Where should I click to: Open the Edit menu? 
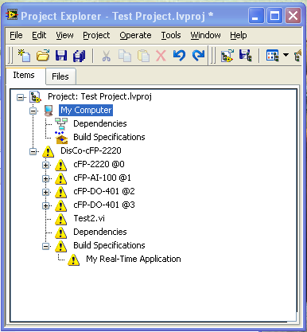click(39, 35)
